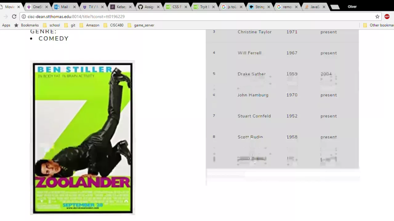The height and width of the screenshot is (221, 394).
Task: Click present cell in Scott Rudin row
Action: 328,137
